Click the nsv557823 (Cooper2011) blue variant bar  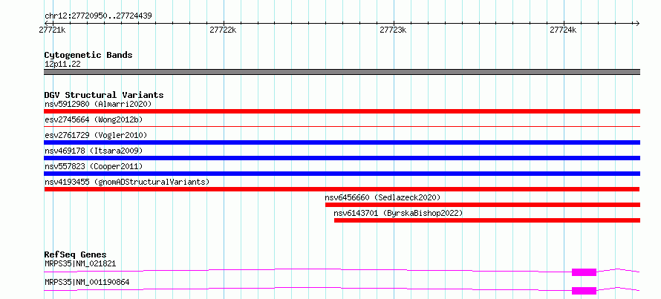(x=342, y=174)
